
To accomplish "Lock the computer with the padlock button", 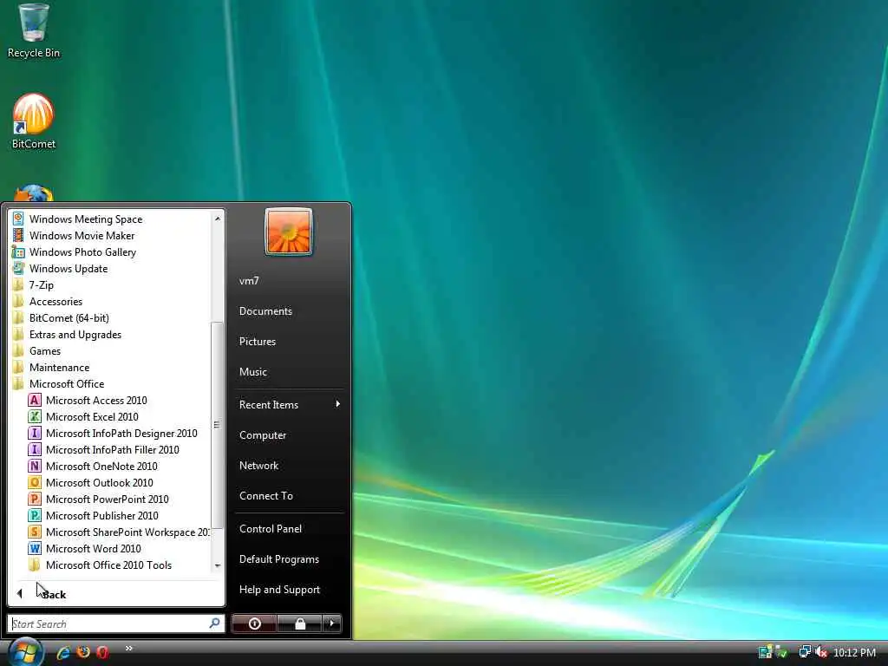I will pyautogui.click(x=299, y=624).
